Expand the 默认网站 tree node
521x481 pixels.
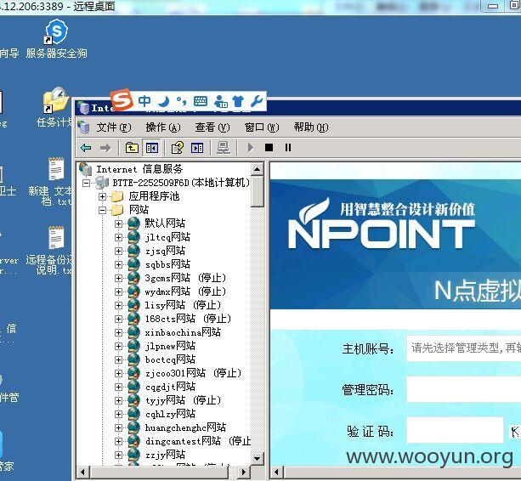click(118, 224)
